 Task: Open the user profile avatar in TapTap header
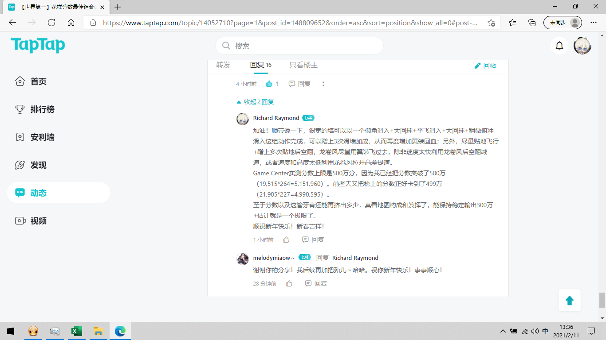click(582, 46)
